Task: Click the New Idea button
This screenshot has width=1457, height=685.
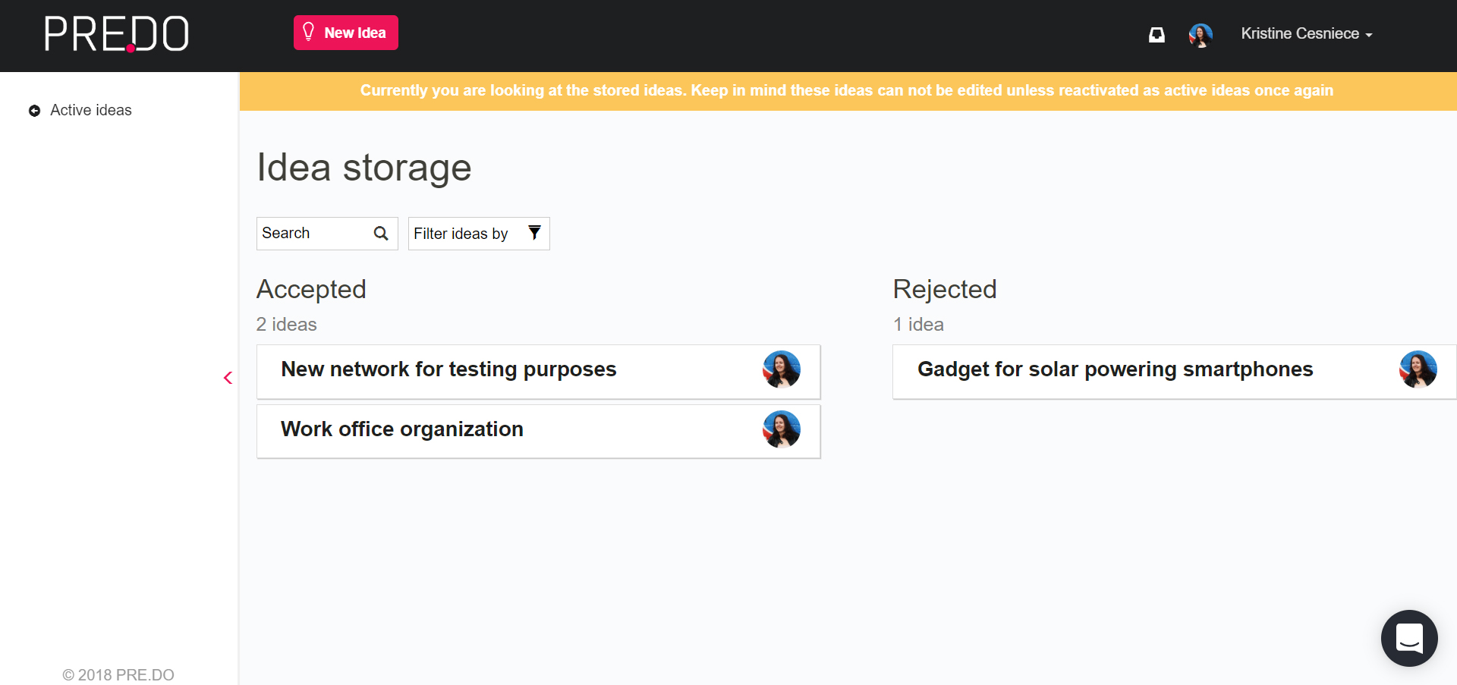Action: [x=345, y=32]
